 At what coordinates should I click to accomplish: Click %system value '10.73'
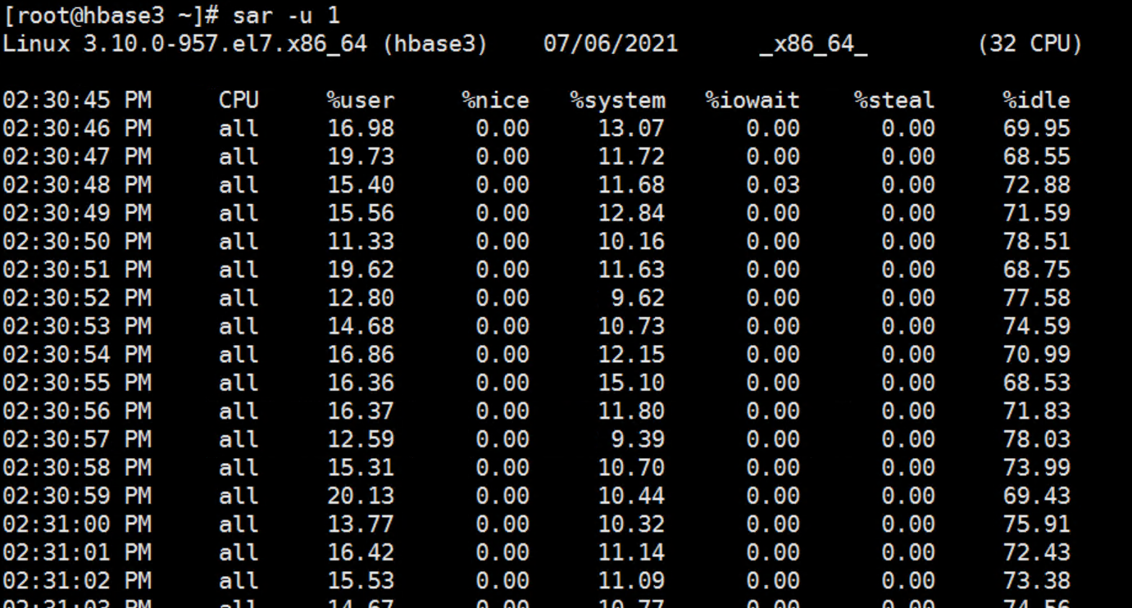pos(631,326)
